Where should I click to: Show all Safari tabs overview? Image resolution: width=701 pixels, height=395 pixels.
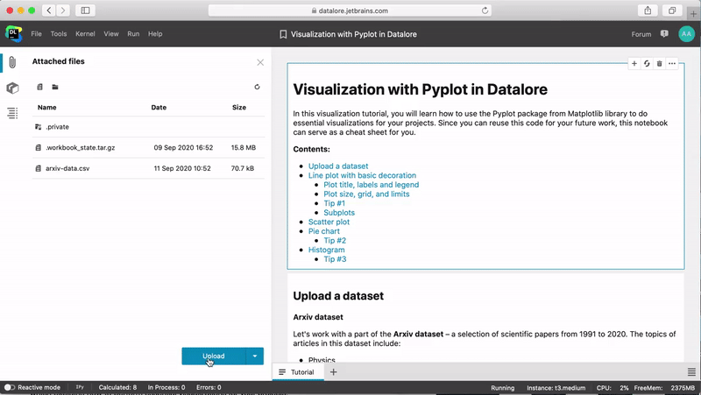671,11
